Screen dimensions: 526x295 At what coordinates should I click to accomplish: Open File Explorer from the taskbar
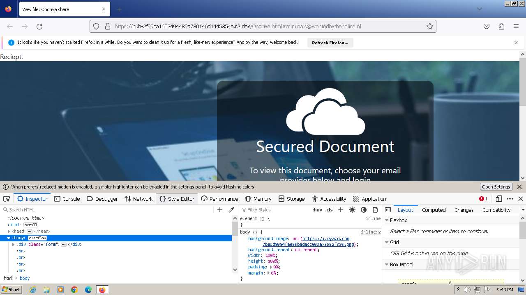point(46,290)
